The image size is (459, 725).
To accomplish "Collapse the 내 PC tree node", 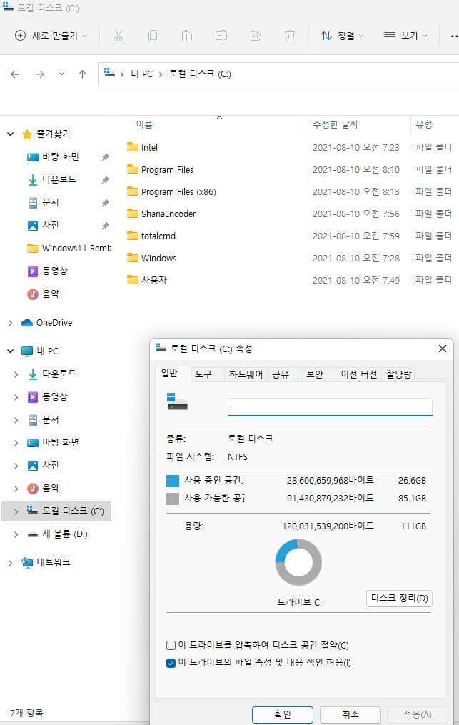I will click(x=10, y=351).
